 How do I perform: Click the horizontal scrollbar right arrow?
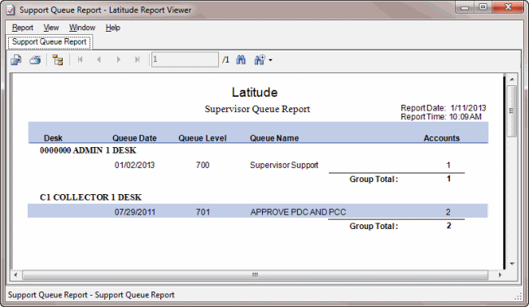(500, 275)
